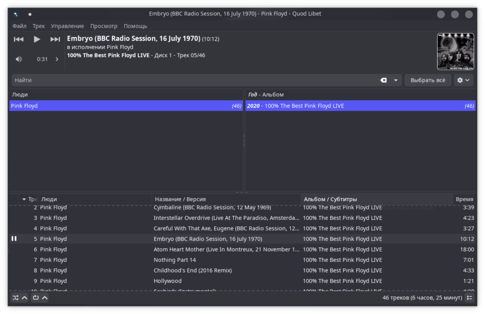Click track number 3 cell
Viewport: 485px width, 314px height.
pyautogui.click(x=35, y=218)
